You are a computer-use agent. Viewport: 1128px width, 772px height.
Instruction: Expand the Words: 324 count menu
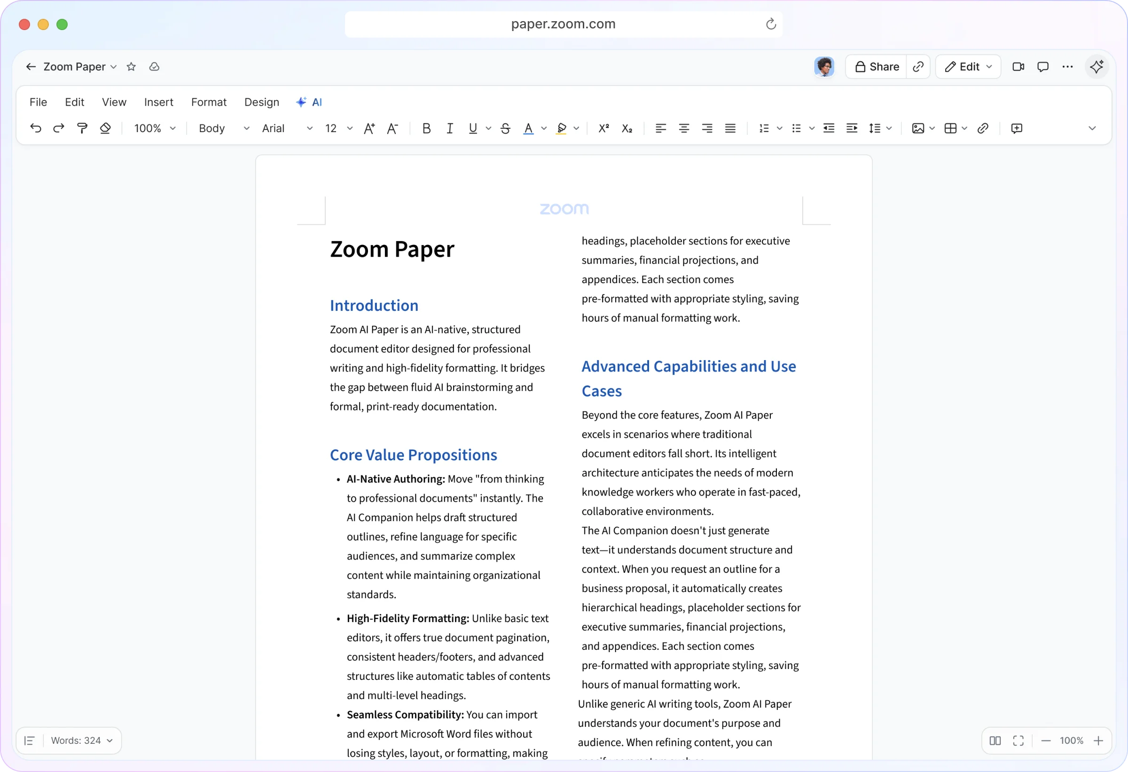[x=81, y=740]
